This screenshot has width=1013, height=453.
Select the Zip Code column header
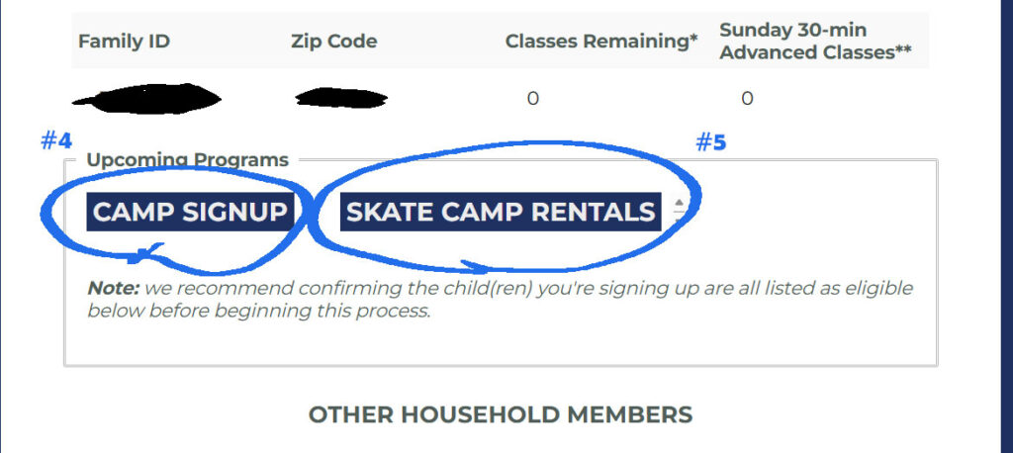click(334, 42)
